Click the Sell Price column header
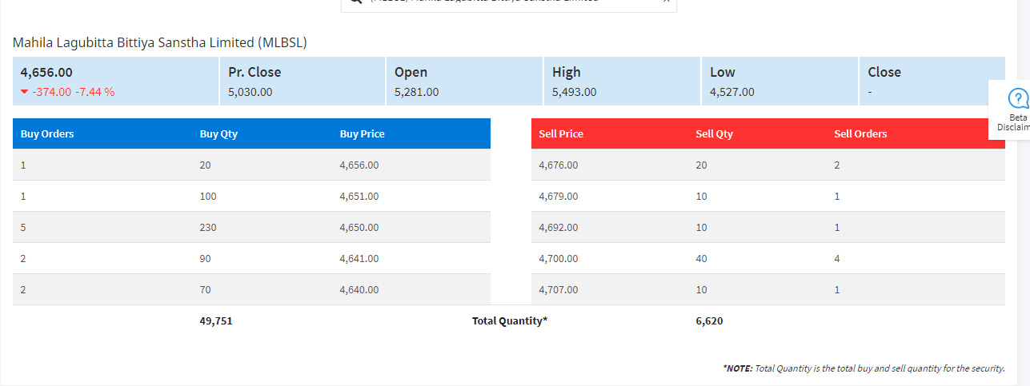The image size is (1030, 386). pos(561,134)
